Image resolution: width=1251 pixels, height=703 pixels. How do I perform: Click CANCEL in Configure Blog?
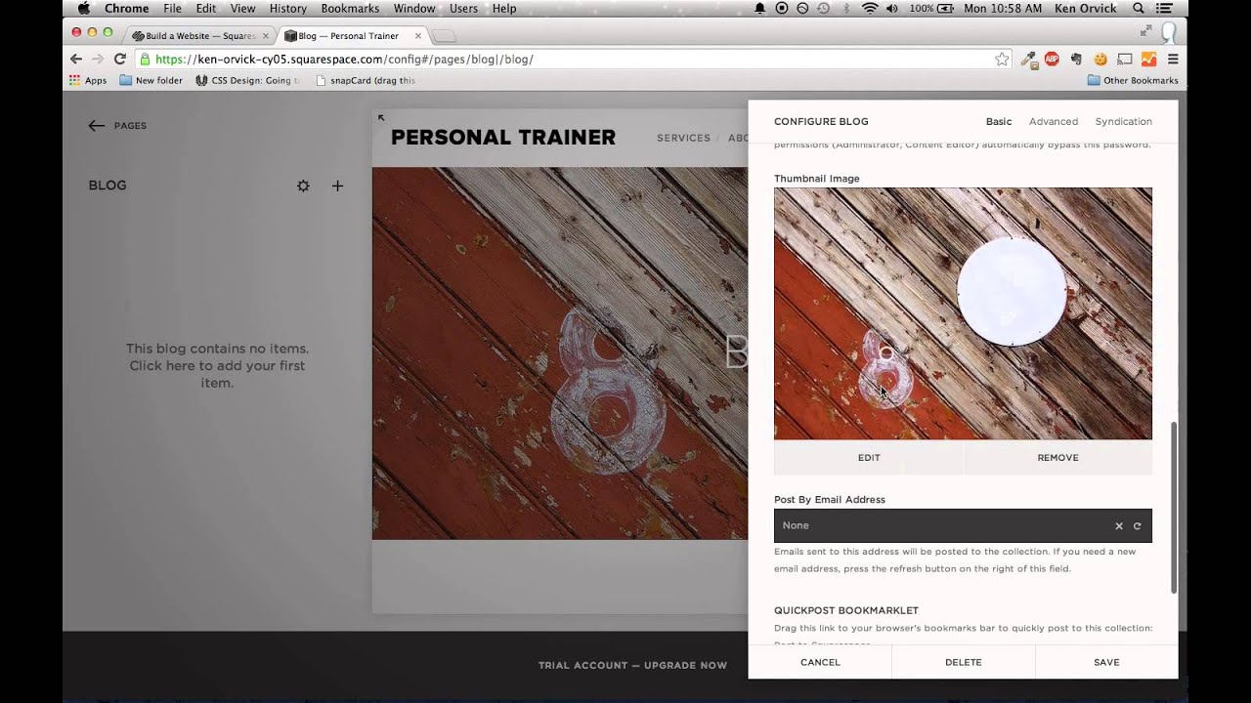pos(820,662)
